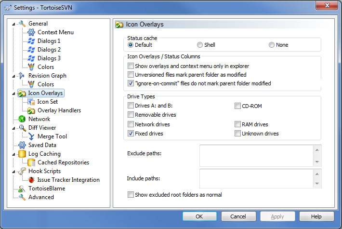Click the TortoiseBlame person icon

[22, 189]
